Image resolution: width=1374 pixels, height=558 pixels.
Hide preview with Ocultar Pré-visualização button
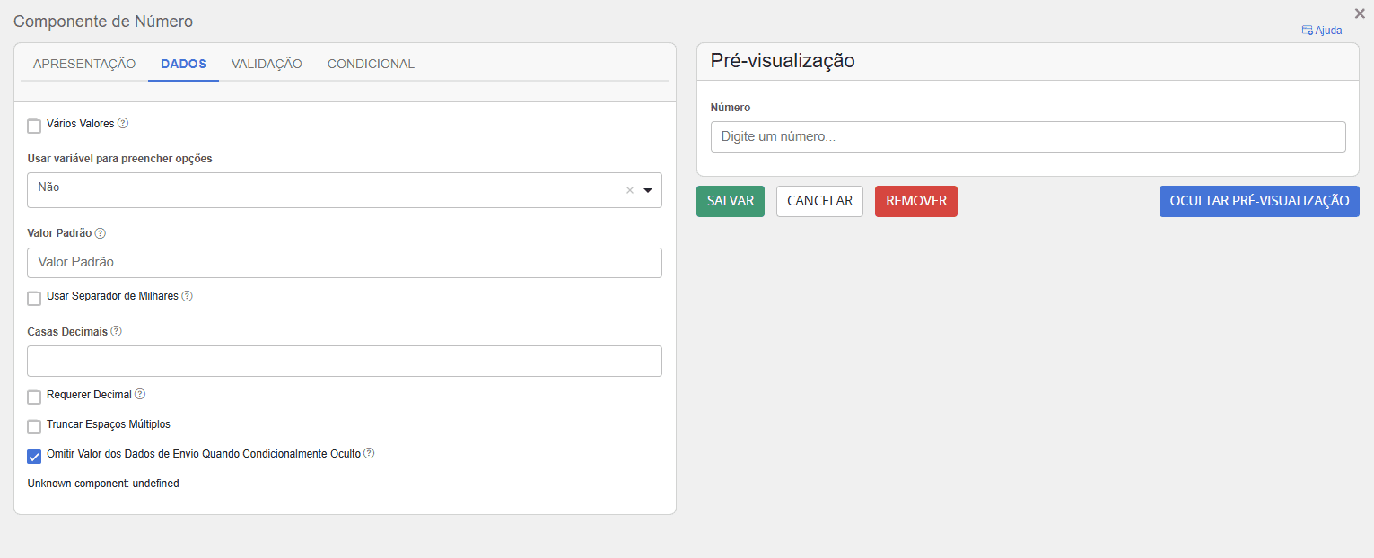1259,201
